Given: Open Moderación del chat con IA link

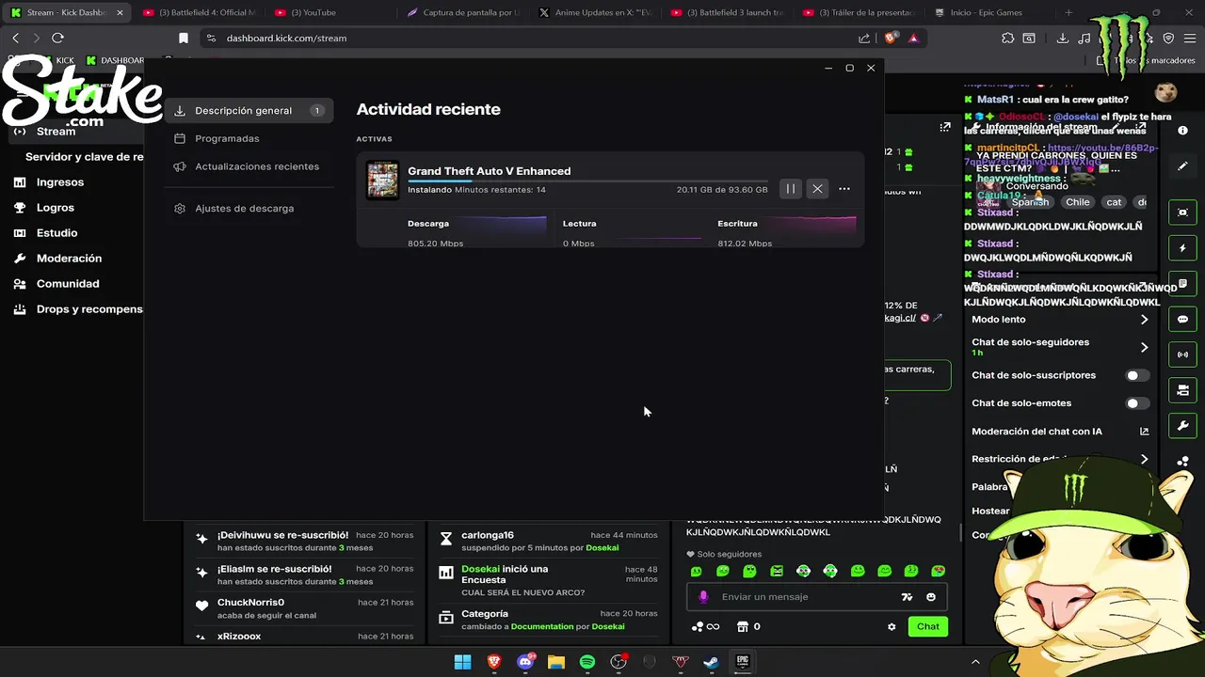Looking at the screenshot, I should 1061,432.
